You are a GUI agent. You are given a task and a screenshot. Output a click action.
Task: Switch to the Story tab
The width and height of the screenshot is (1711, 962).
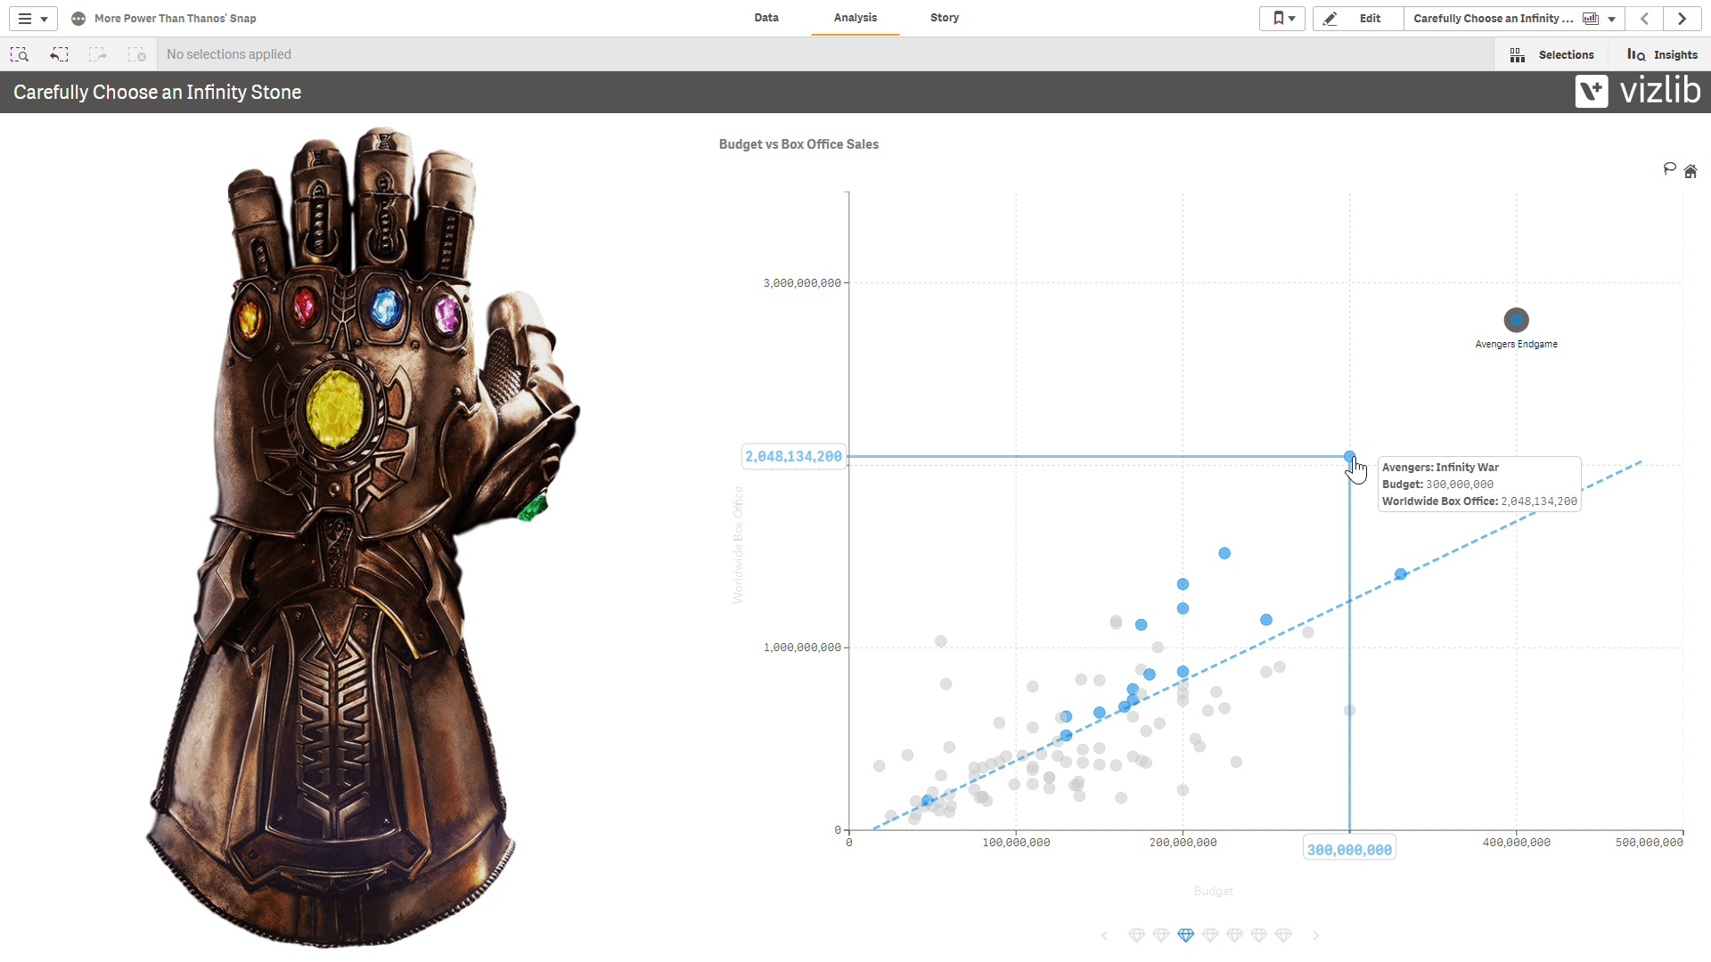[x=944, y=18]
